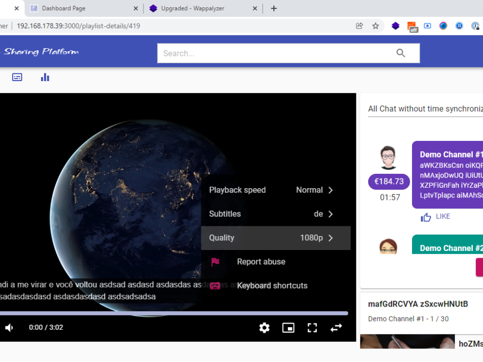Click Demo Channel #1 avatar
Image resolution: width=483 pixels, height=362 pixels.
(388, 157)
